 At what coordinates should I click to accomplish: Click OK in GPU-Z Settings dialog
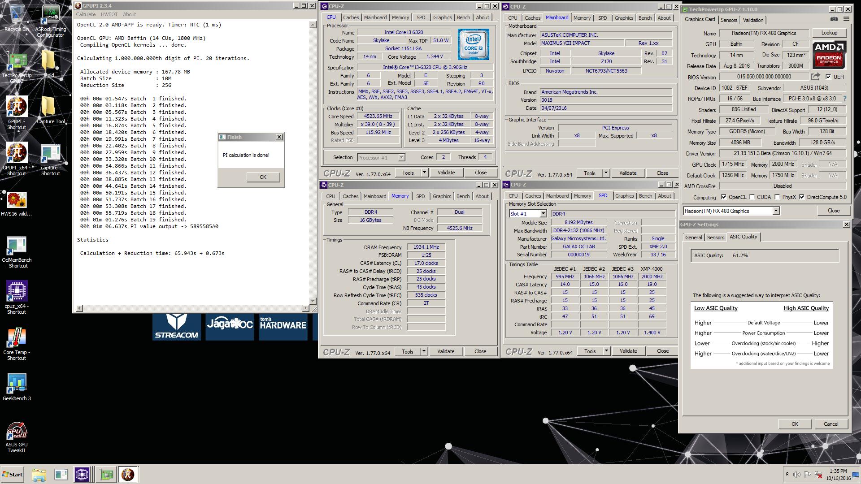pos(795,424)
